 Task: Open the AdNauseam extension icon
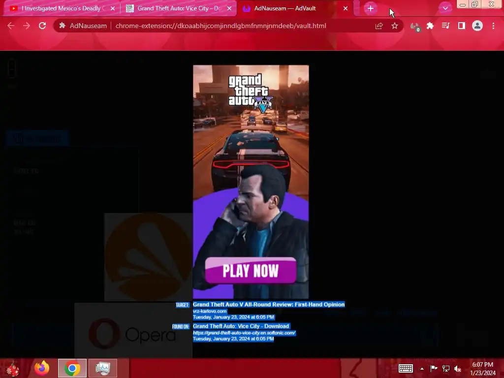pos(414,27)
